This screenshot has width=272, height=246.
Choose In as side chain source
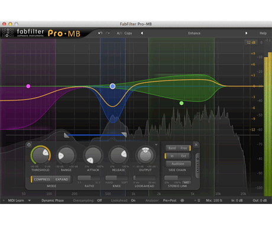(x=172, y=156)
